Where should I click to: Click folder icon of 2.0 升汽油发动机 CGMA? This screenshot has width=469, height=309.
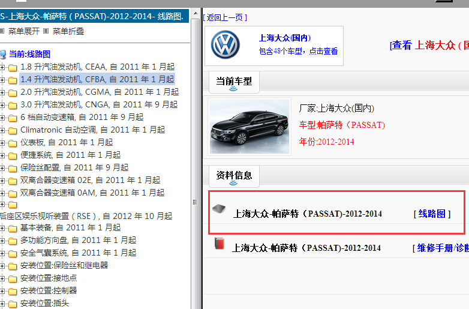pos(13,93)
